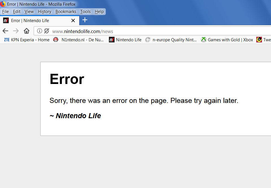
Task: Open the home page button
Action: (x=26, y=31)
